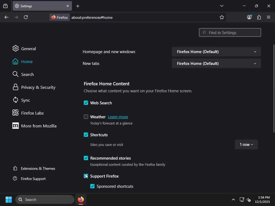Uncheck the Web Search checkbox
The width and height of the screenshot is (275, 206).
coord(86,103)
